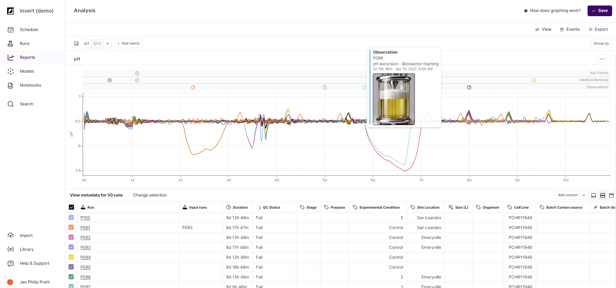Open the View options menu

pos(543,29)
